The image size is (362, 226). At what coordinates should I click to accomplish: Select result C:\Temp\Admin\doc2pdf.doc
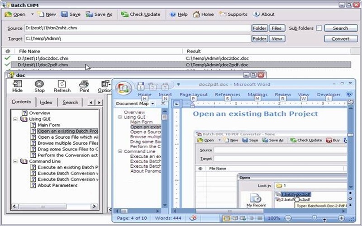click(x=217, y=65)
